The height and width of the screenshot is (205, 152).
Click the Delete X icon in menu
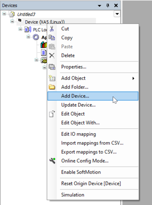click(52, 56)
